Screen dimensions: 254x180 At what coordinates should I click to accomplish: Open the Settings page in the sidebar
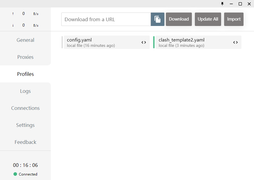(x=25, y=125)
